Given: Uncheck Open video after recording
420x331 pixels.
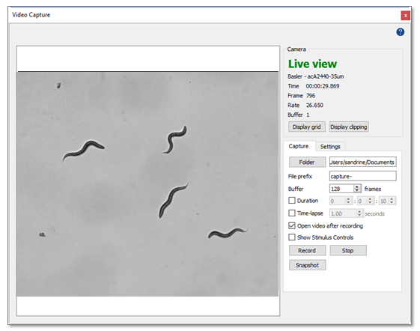Looking at the screenshot, I should click(292, 225).
